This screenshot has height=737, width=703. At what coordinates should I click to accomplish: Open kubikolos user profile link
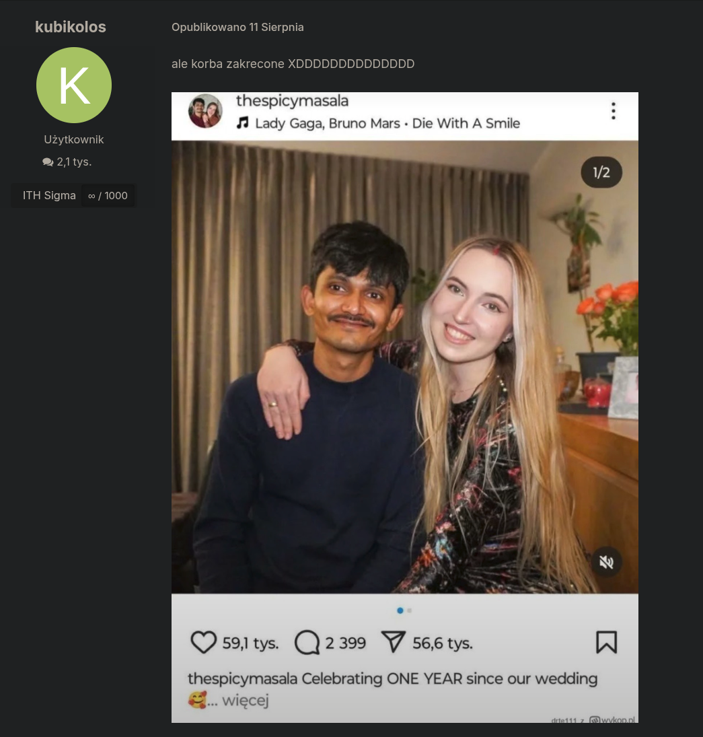pos(71,28)
